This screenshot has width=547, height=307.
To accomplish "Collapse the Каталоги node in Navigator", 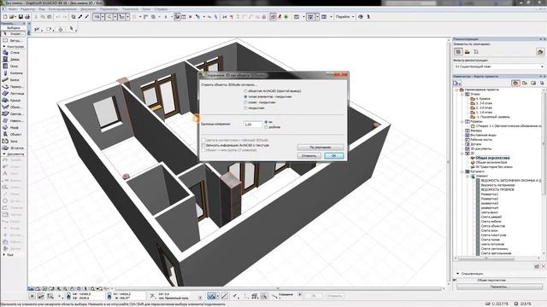I will (x=462, y=171).
